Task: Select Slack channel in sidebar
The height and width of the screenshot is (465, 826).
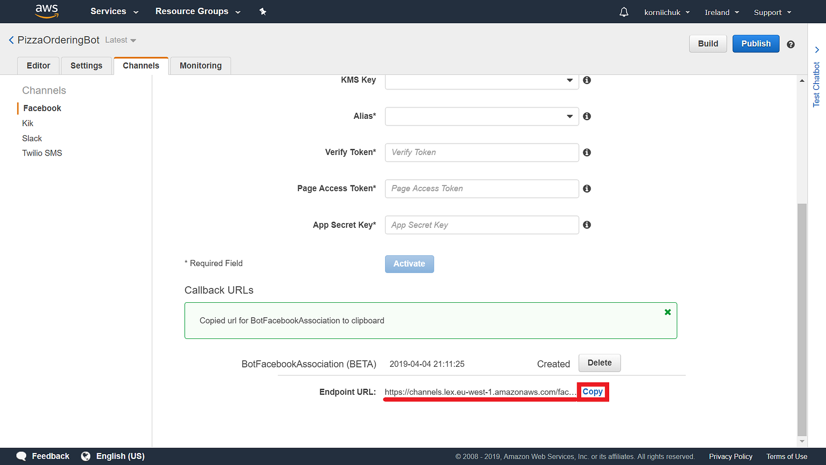Action: 32,138
